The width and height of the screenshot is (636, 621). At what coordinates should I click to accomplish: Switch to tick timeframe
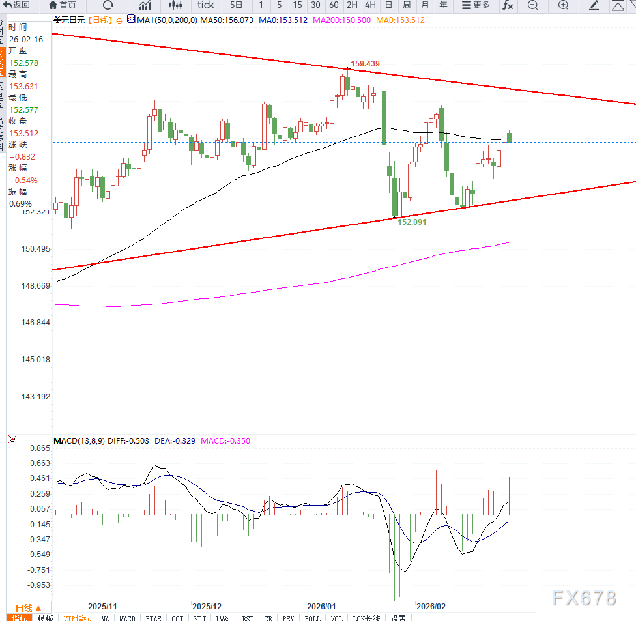coord(206,5)
